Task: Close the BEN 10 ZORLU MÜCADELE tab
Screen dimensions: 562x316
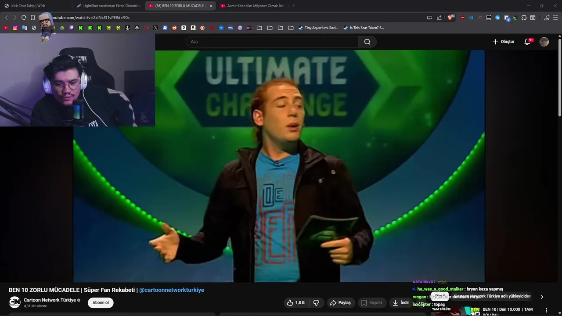Action: click(x=211, y=6)
